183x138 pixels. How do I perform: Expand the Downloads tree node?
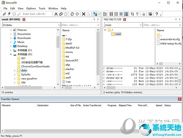pyautogui.click(x=11, y=38)
